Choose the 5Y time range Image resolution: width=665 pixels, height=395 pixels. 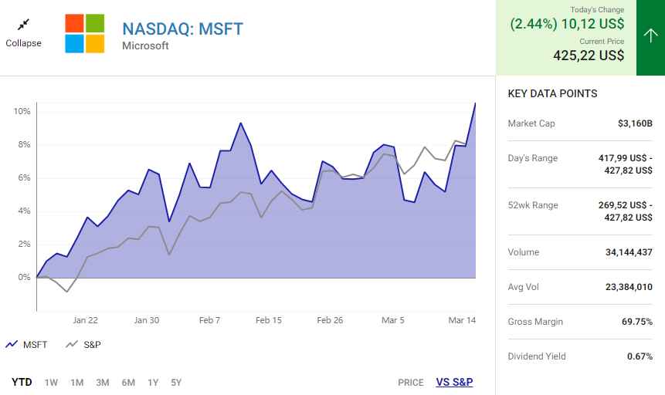(x=176, y=382)
